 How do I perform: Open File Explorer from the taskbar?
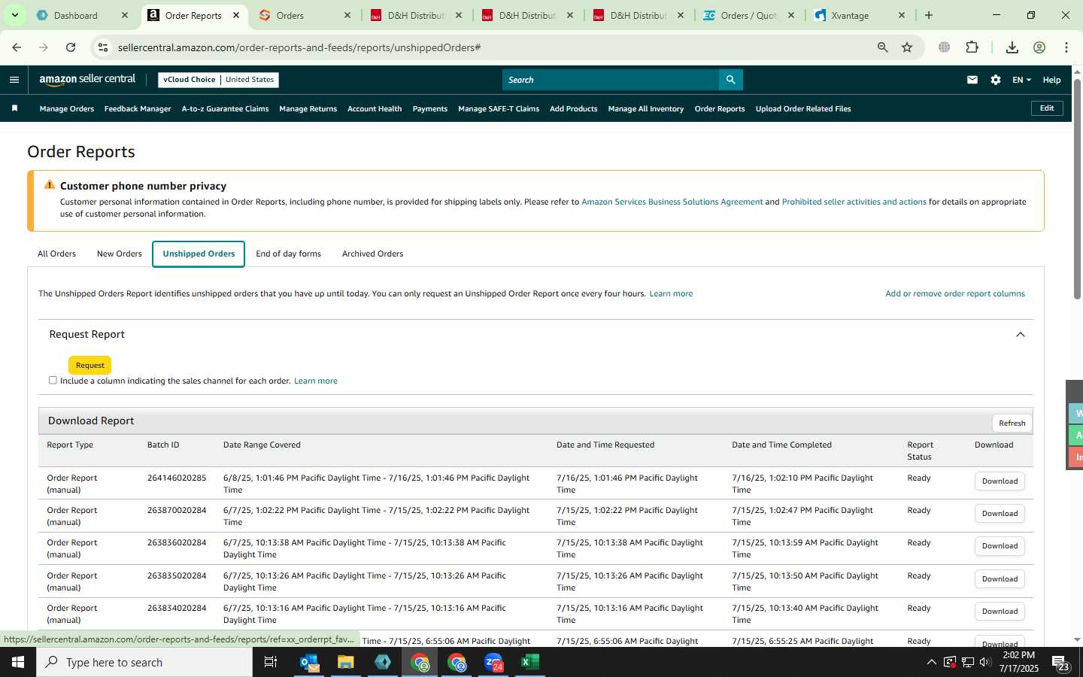pyautogui.click(x=345, y=662)
